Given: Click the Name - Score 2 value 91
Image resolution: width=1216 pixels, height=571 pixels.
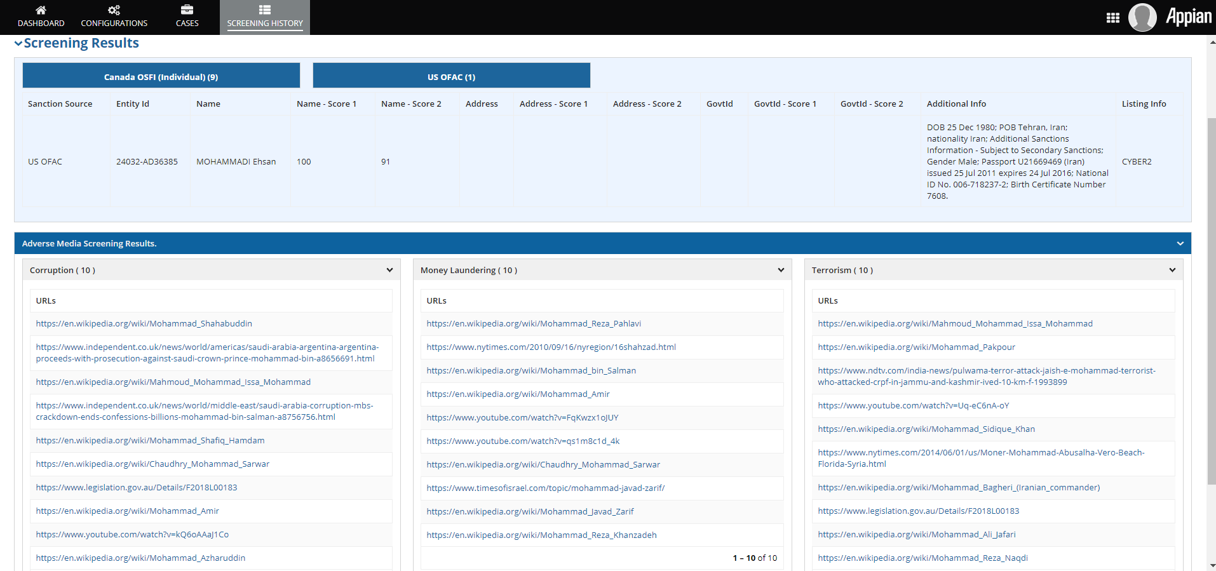Looking at the screenshot, I should 385,161.
